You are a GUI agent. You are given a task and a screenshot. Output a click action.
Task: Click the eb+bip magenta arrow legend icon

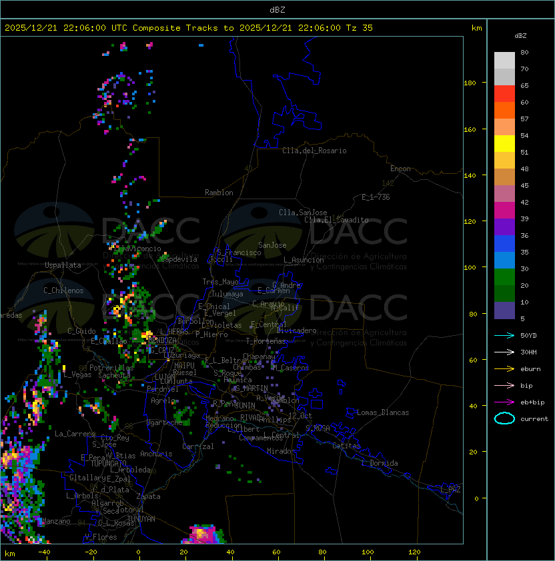point(504,402)
